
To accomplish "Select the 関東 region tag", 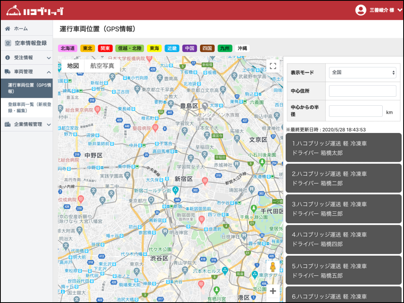I will point(105,48).
